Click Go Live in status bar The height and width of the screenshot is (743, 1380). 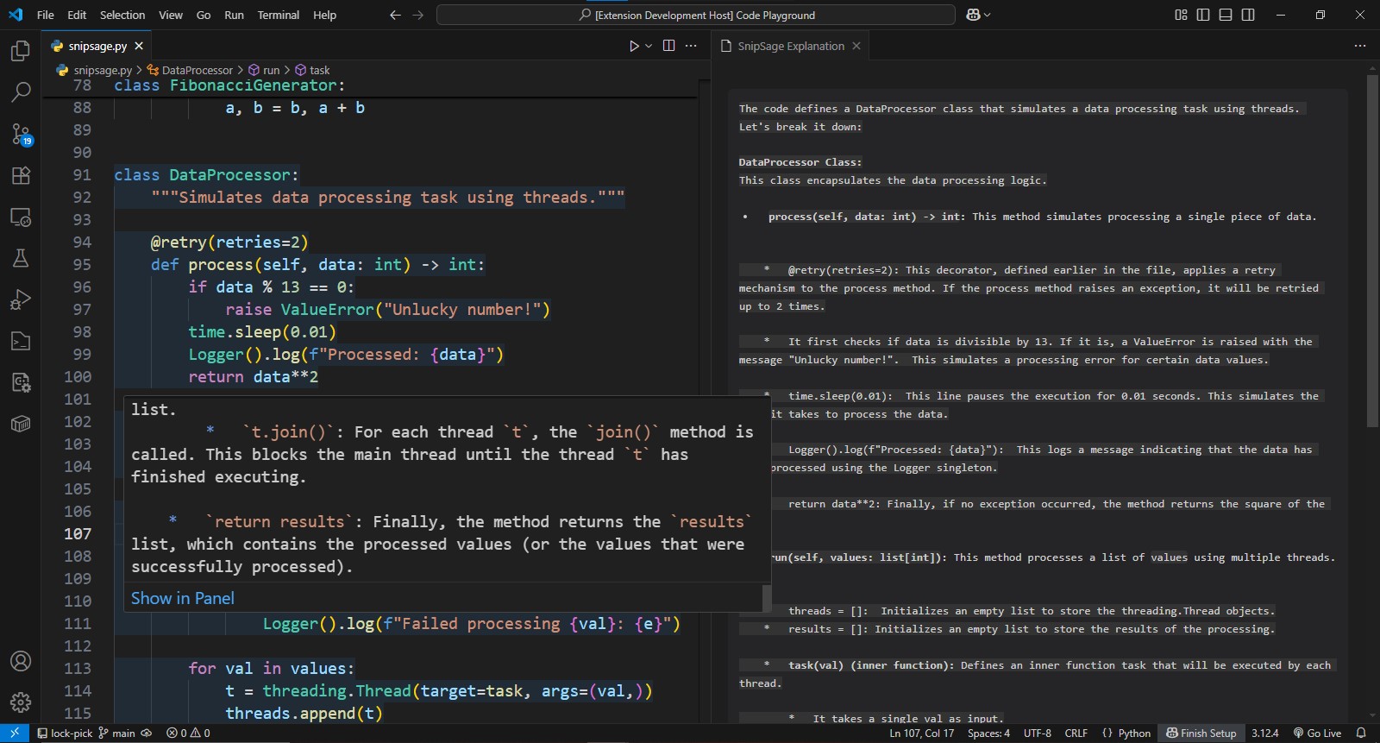point(1317,733)
